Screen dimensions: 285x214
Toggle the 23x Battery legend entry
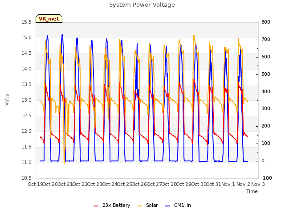pos(112,205)
